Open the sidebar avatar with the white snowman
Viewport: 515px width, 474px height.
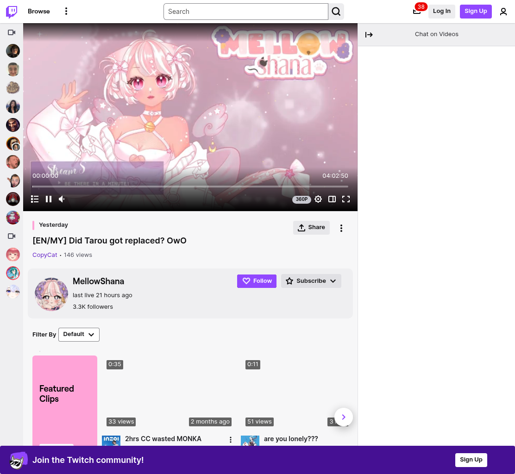pos(13,218)
